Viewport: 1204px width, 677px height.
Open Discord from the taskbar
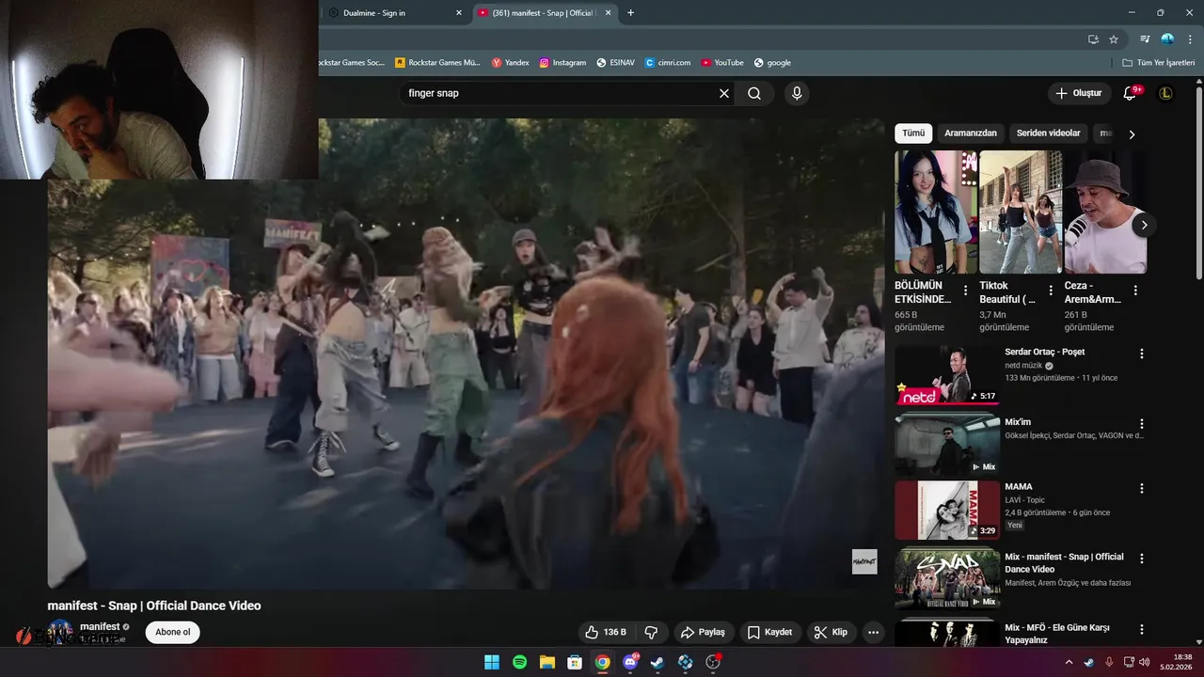coord(630,662)
